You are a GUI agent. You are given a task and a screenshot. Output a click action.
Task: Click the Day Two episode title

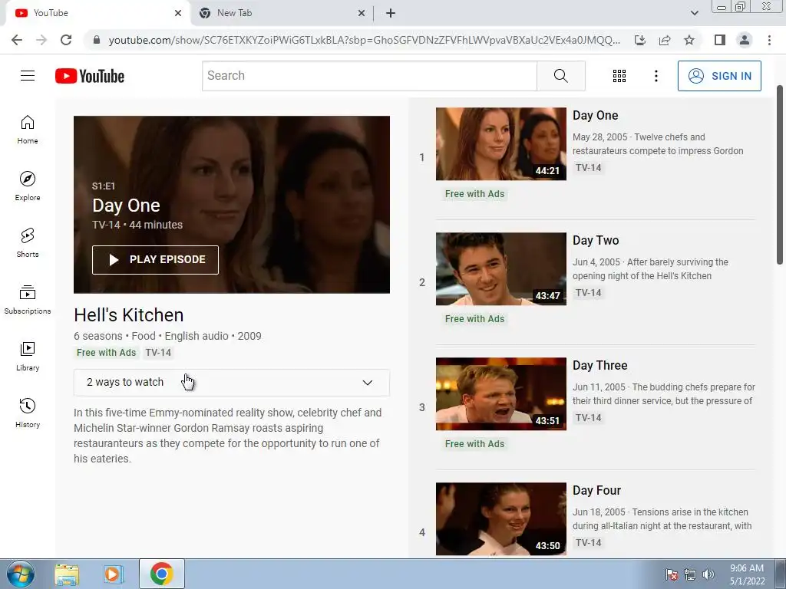pyautogui.click(x=596, y=240)
